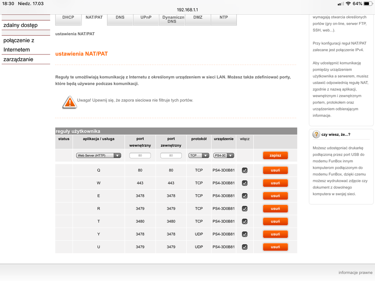Tap the battery indicator icon

368,3
